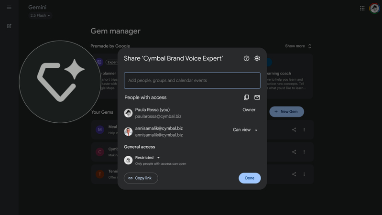Click Done to close share dialog
This screenshot has width=382, height=215.
click(250, 178)
